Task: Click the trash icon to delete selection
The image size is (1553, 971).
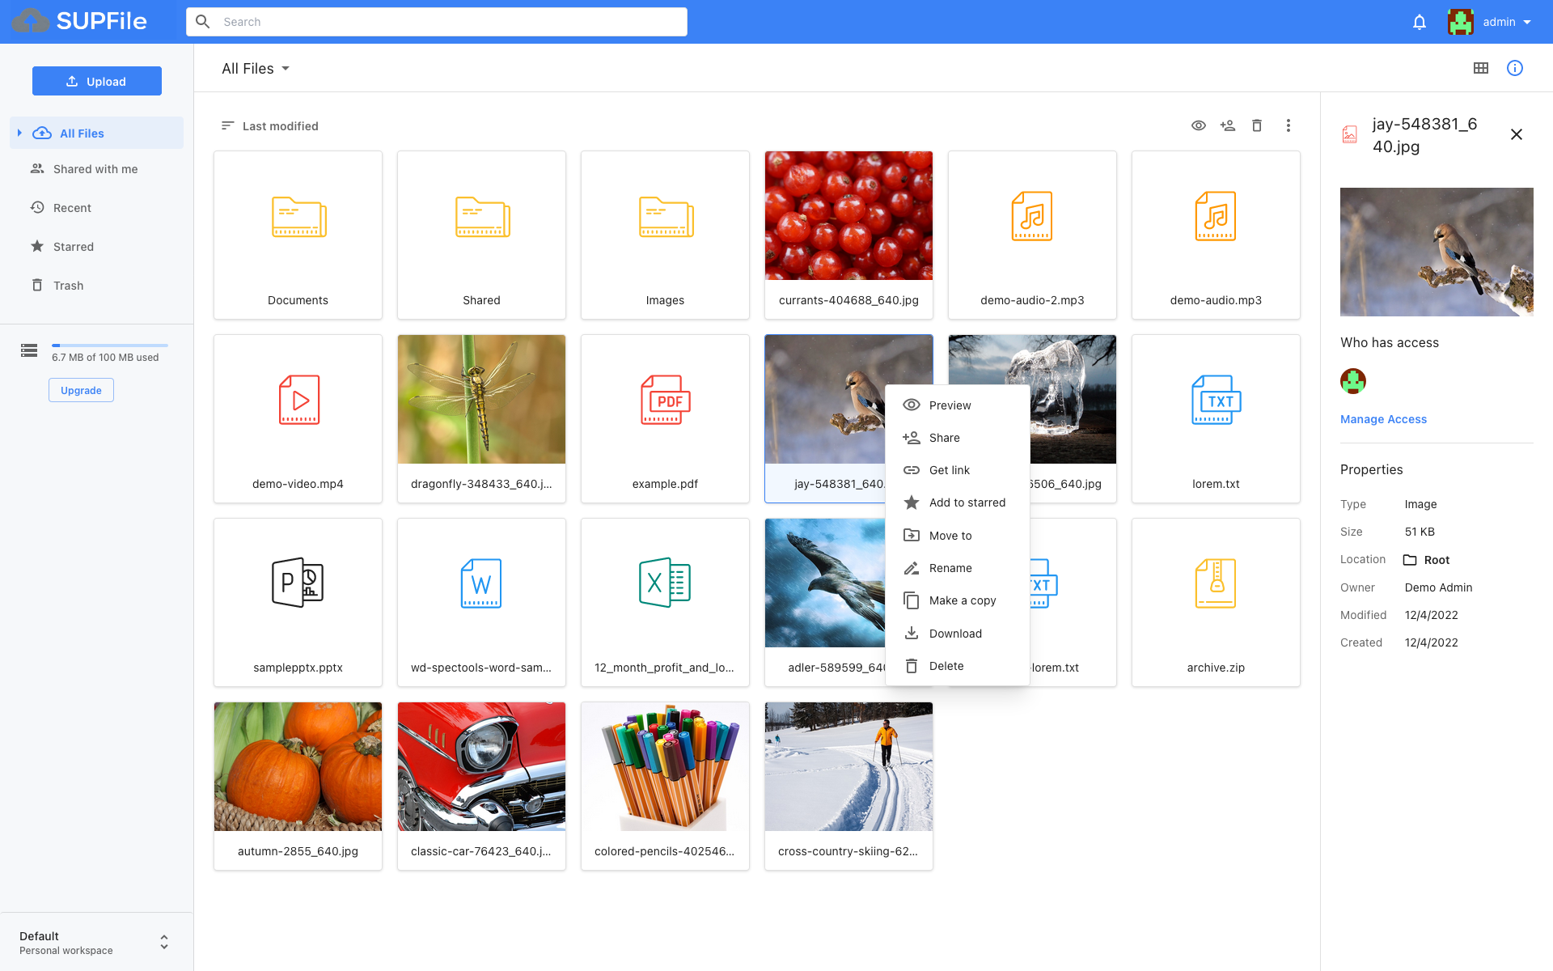Action: coord(1257,125)
